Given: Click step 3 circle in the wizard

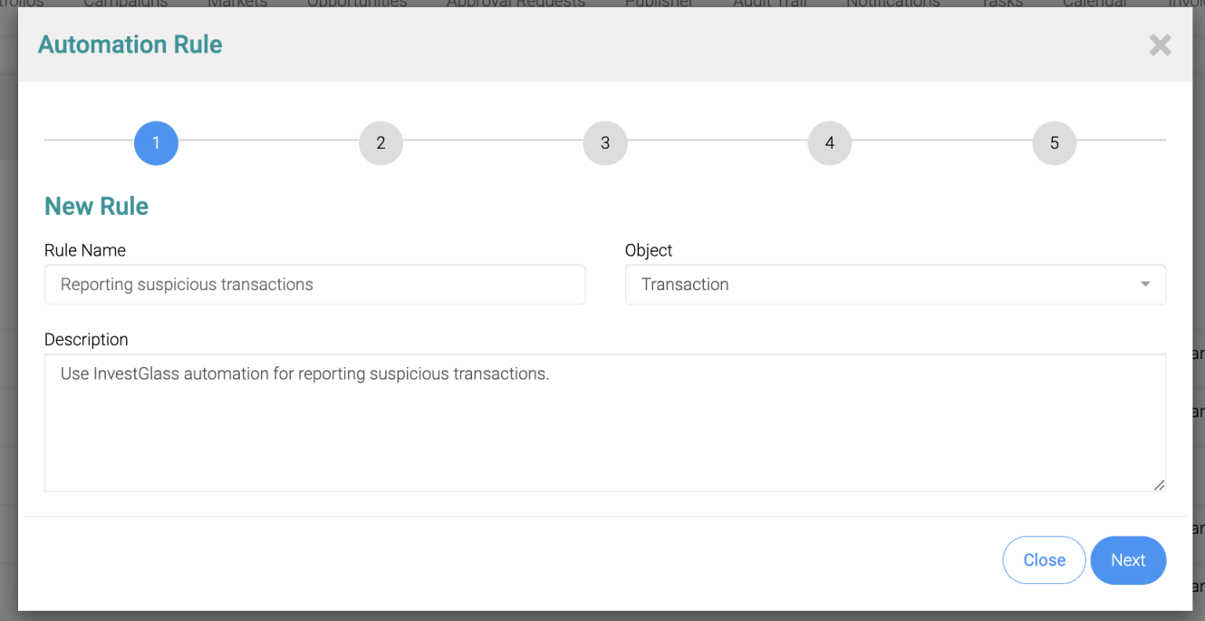Looking at the screenshot, I should click(x=605, y=142).
